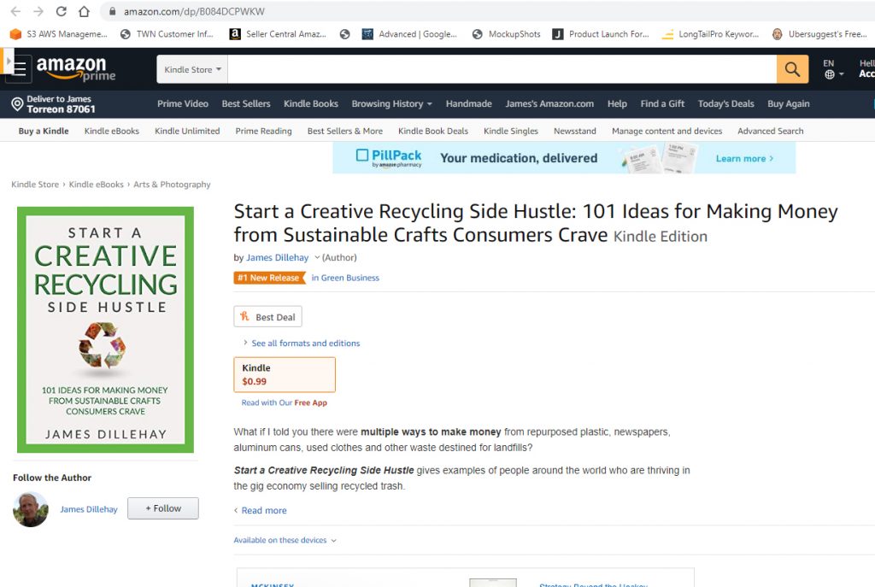
Task: Expand the author role dropdown chevron
Action: (x=317, y=257)
